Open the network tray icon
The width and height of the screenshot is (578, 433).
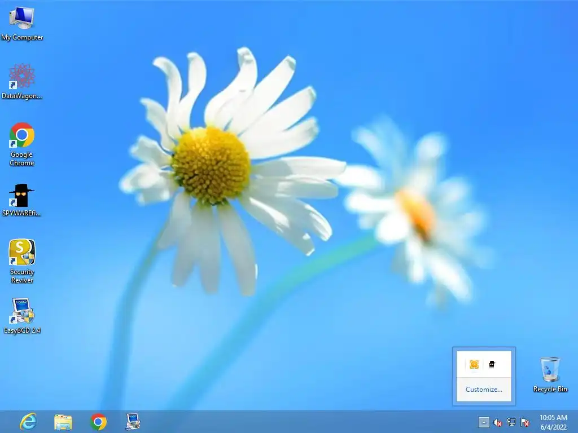[x=511, y=422]
